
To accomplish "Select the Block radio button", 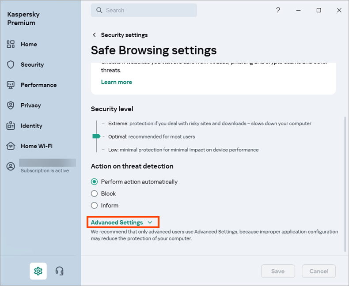I will (94, 194).
